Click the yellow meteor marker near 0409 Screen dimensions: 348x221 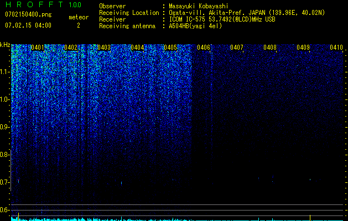click(x=310, y=218)
